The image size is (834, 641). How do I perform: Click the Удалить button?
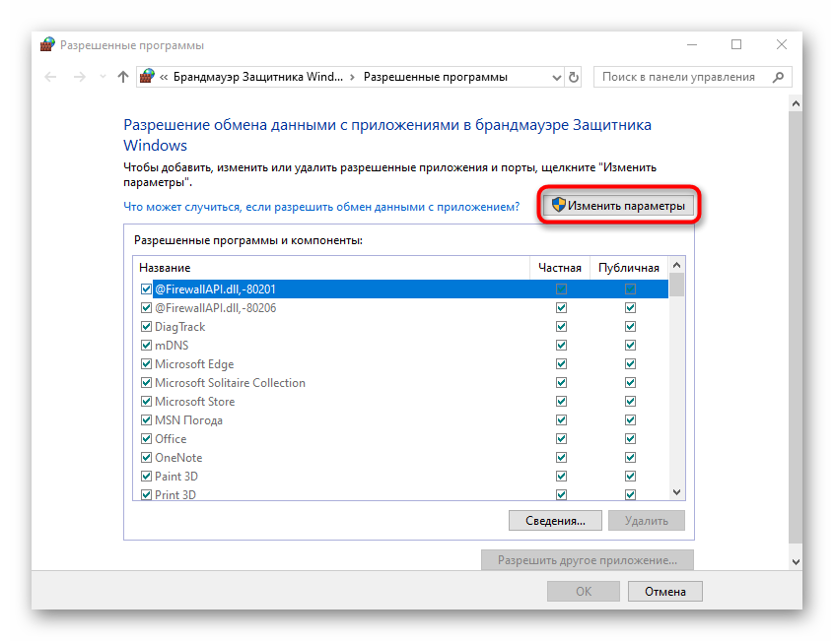pyautogui.click(x=647, y=521)
